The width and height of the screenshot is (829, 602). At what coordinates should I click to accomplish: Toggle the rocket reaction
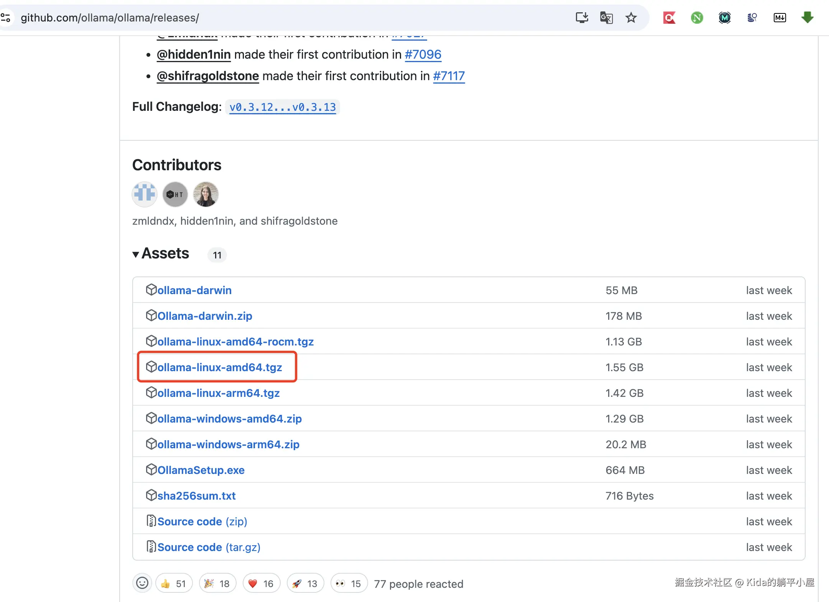tap(305, 584)
